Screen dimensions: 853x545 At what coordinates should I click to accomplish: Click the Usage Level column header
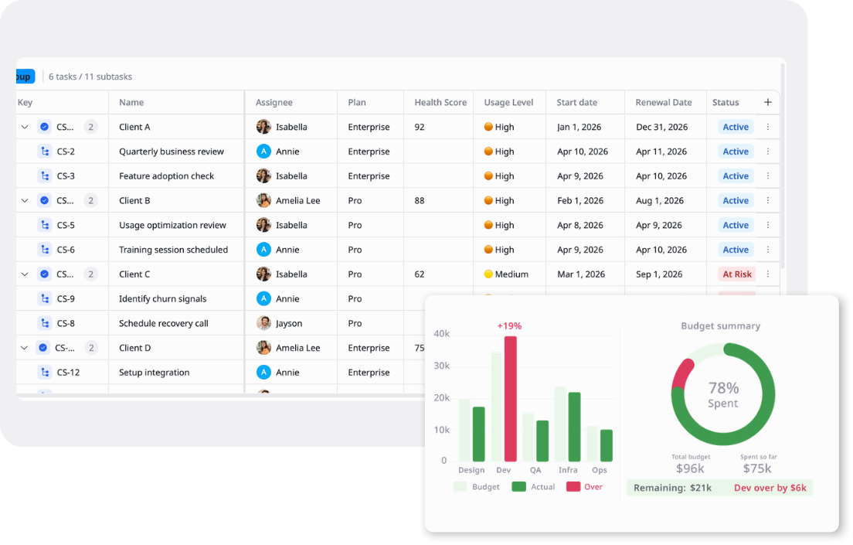[x=508, y=102]
